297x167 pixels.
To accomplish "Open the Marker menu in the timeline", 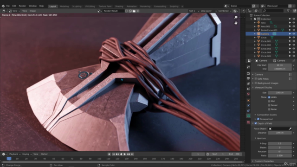I will point(44,154).
